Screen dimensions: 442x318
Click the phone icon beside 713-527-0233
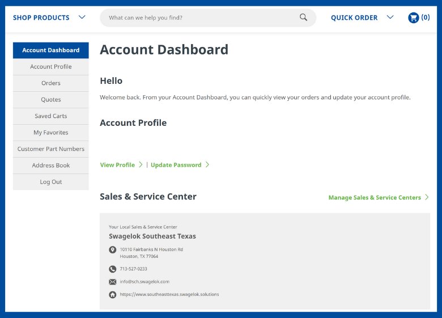[113, 269]
